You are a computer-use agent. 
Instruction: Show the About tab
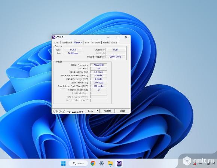coord(114,43)
